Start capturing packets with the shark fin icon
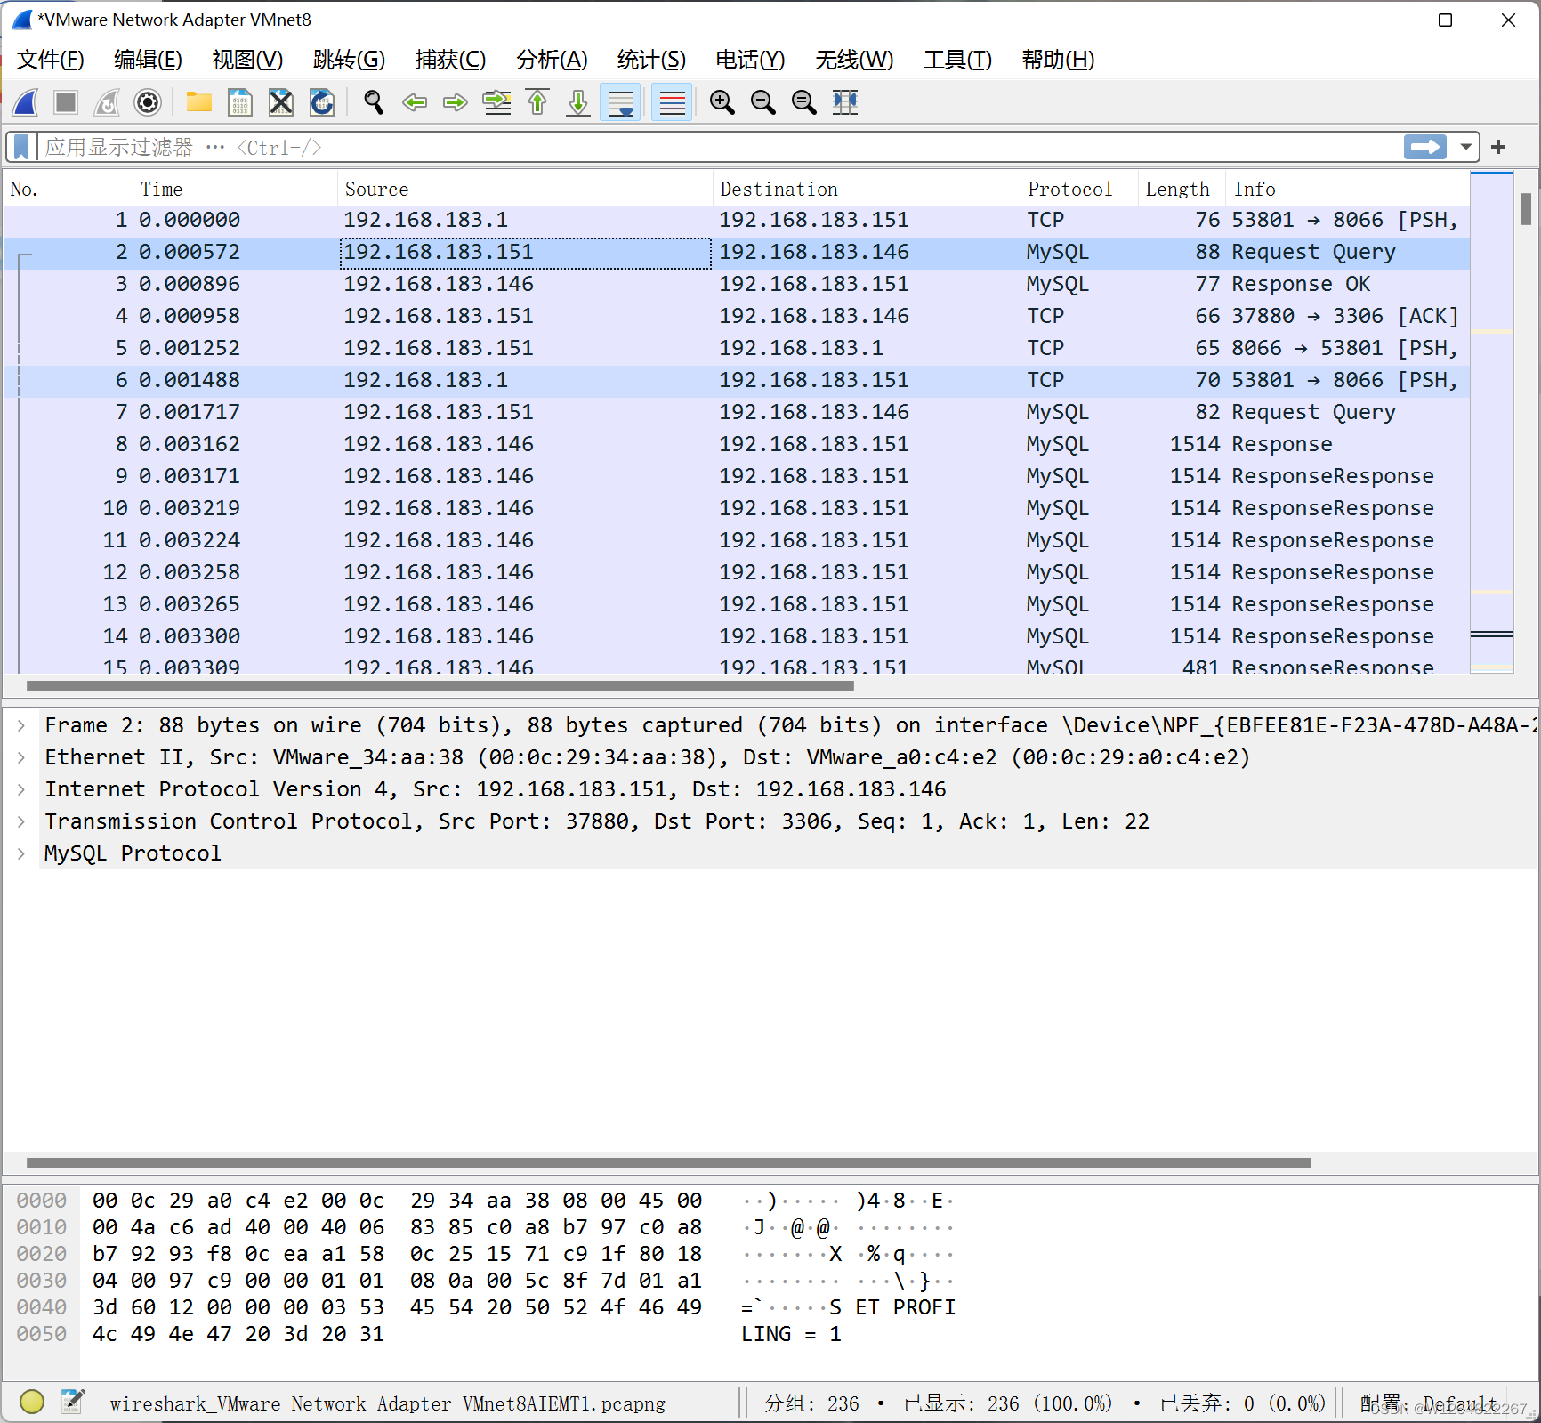 [25, 102]
